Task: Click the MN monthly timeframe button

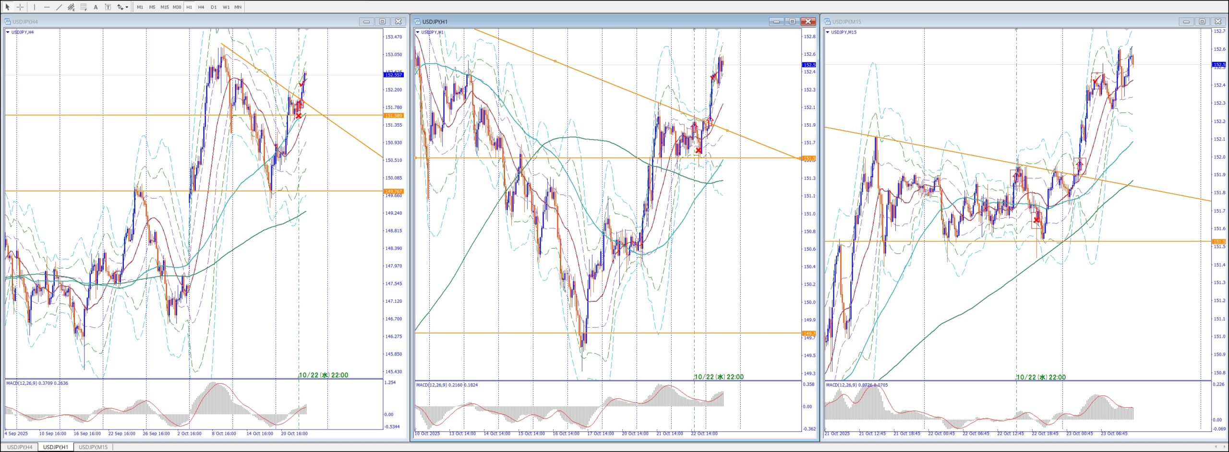Action: point(238,7)
